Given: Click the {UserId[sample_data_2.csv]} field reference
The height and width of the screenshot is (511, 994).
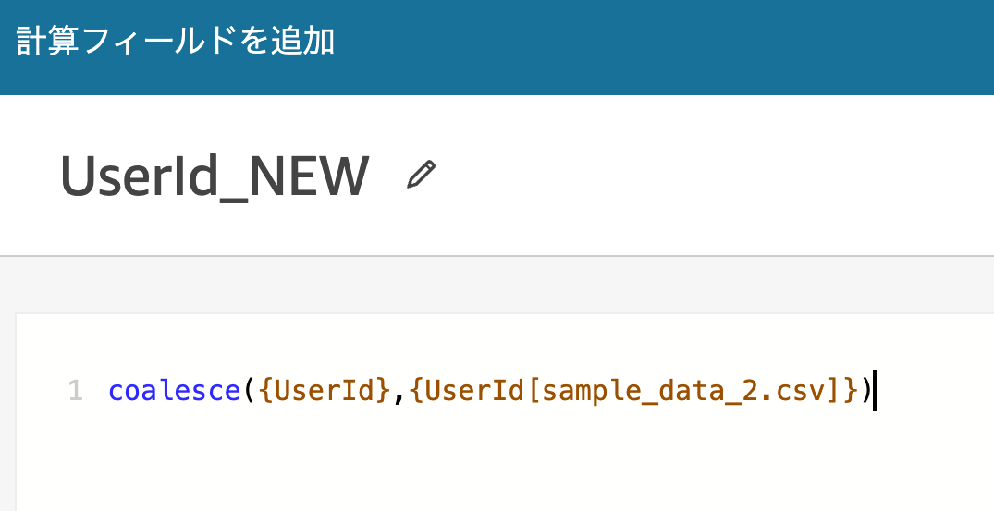Looking at the screenshot, I should coord(634,391).
